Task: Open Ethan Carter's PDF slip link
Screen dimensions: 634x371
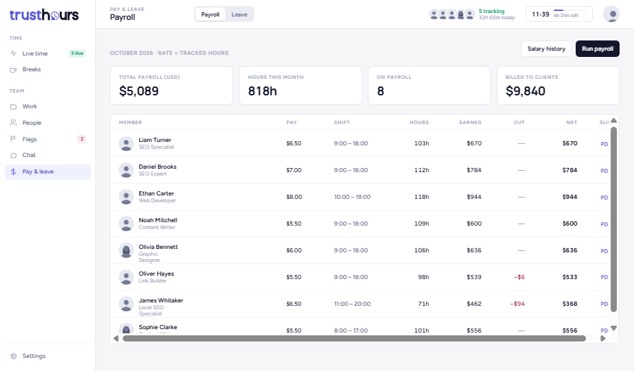Action: click(604, 198)
